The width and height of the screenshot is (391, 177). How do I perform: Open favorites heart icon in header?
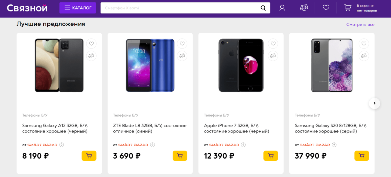coord(326,8)
